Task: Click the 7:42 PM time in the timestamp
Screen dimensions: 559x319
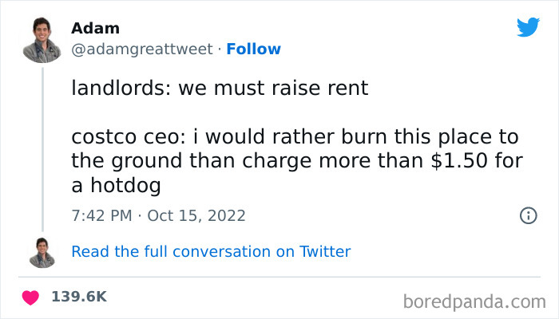Action: point(101,215)
